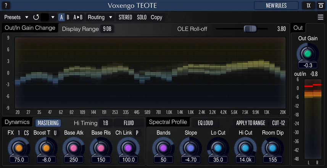Toggle the SOLO button
Image resolution: width=327 pixels, height=168 pixels.
[142, 17]
